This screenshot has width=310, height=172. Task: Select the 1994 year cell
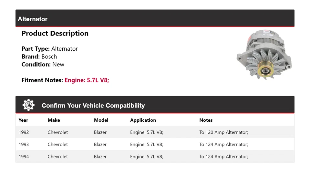click(24, 157)
